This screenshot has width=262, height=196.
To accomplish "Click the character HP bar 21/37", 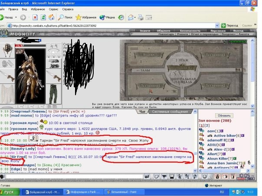I will (x=30, y=45).
